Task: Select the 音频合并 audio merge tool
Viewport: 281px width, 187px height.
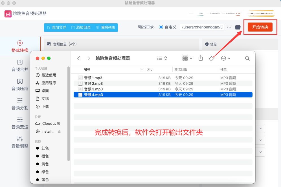Action: pyautogui.click(x=20, y=66)
